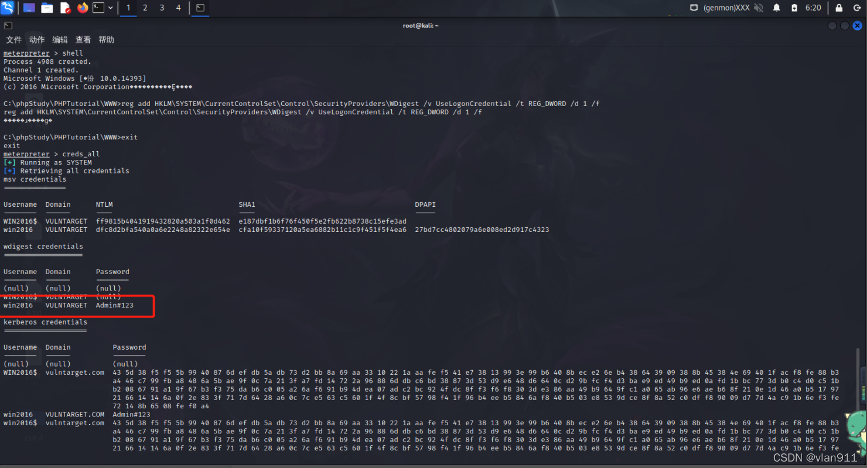
Task: Click the NTLM column header
Action: pyautogui.click(x=104, y=204)
